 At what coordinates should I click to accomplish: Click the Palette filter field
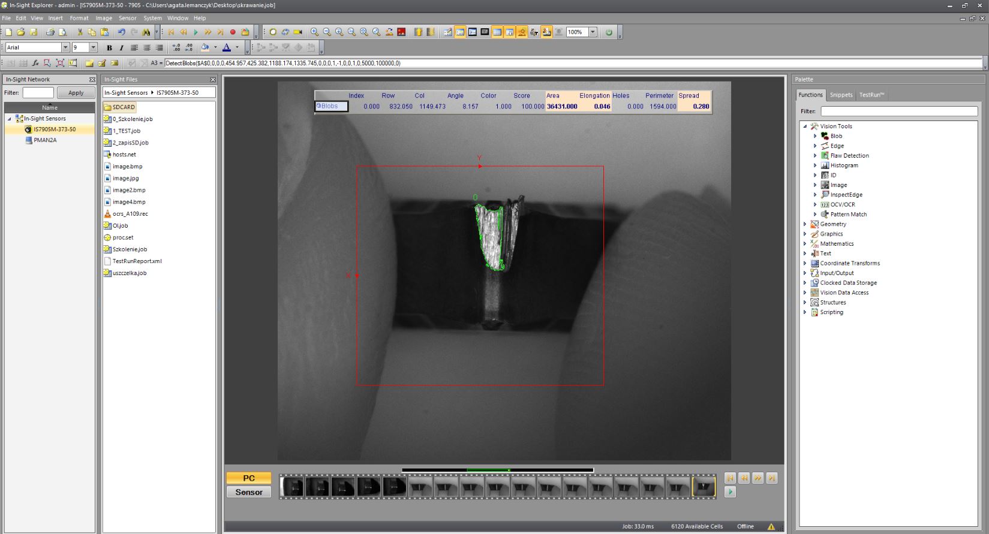[899, 111]
